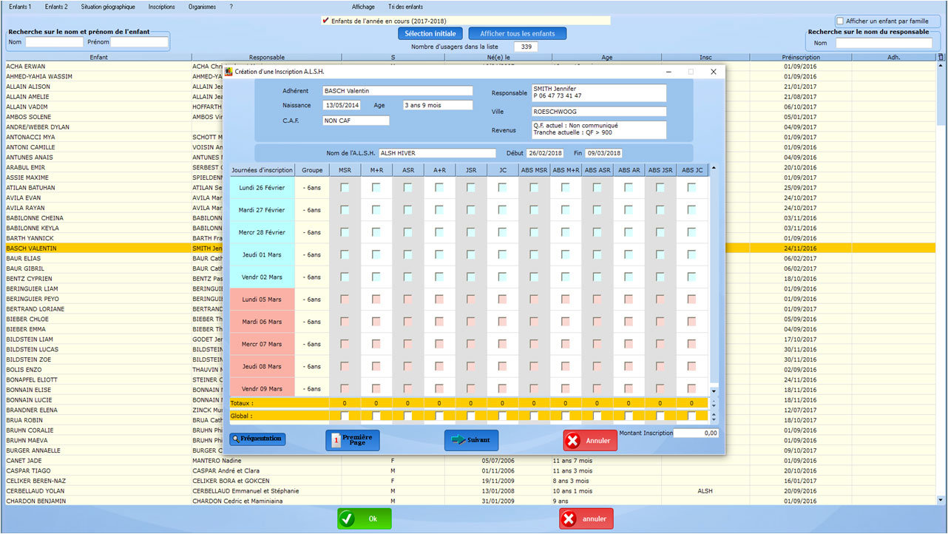The height and width of the screenshot is (534, 948).
Task: Click Annuler in the inscription dialog
Action: point(590,441)
